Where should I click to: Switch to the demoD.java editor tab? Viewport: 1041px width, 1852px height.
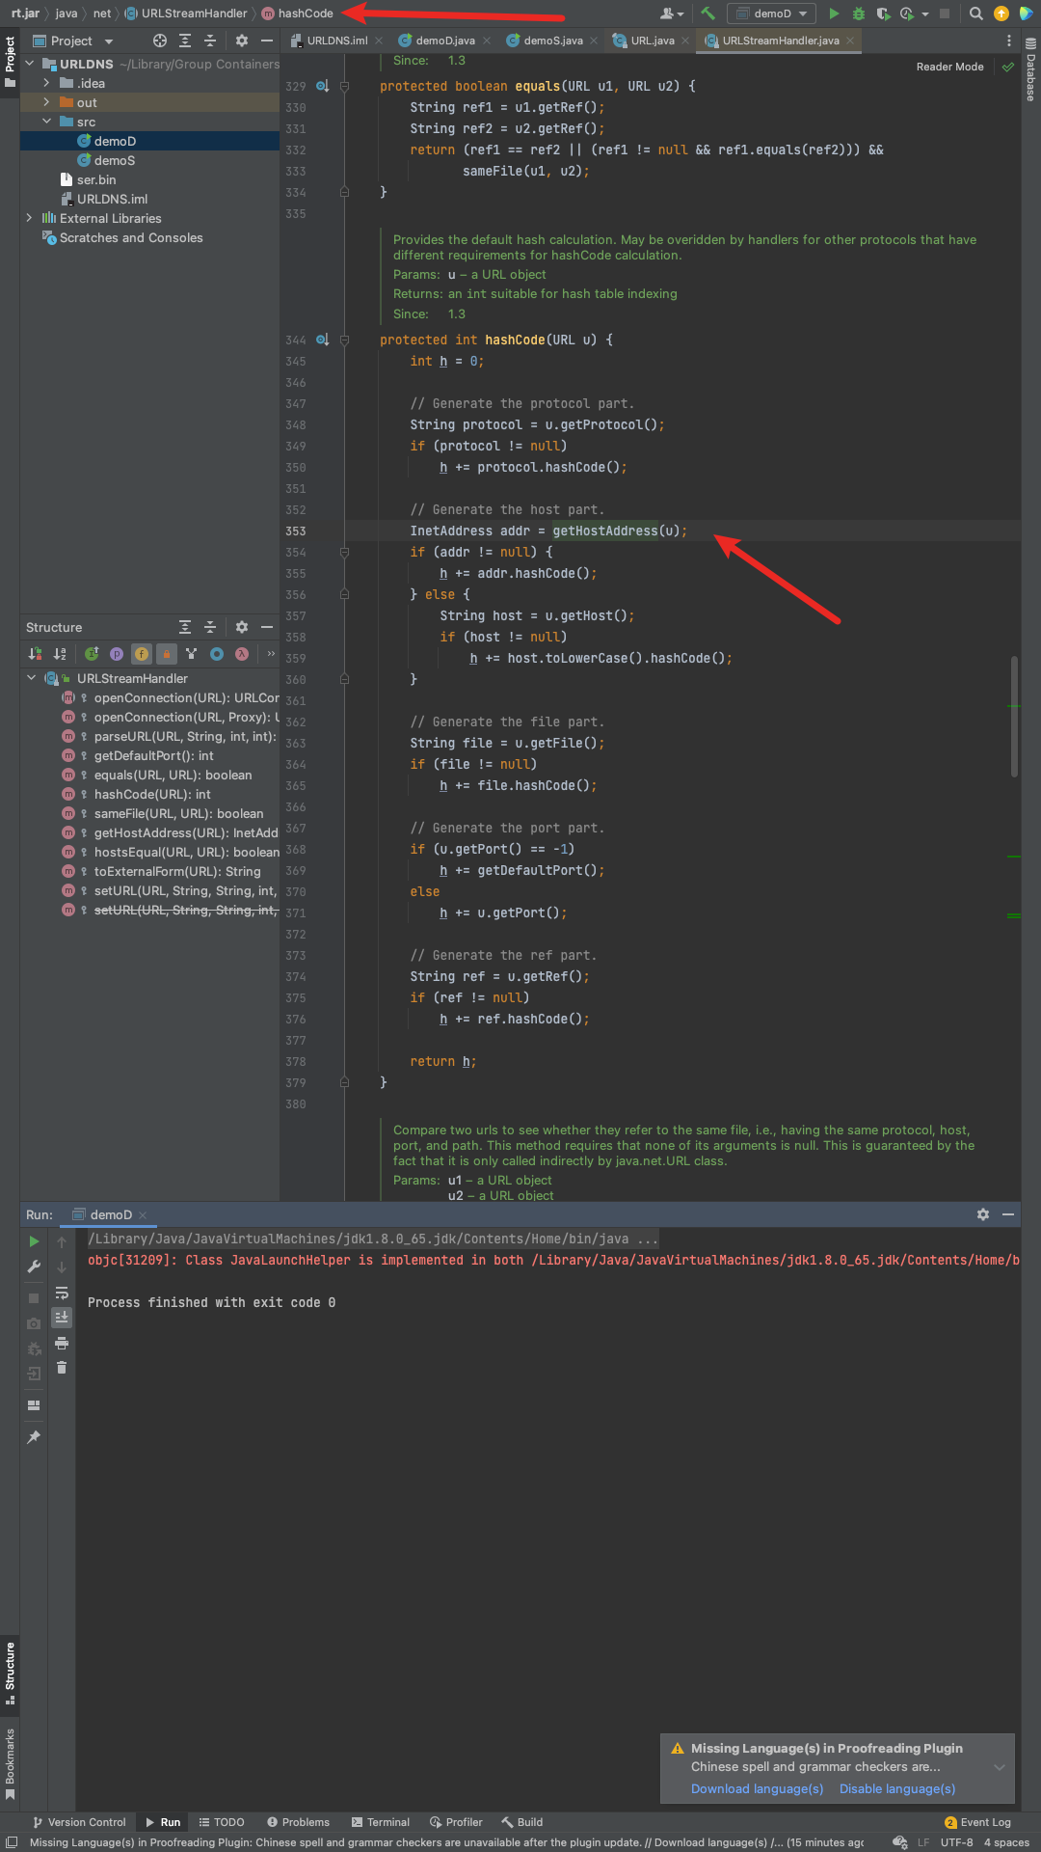[444, 41]
